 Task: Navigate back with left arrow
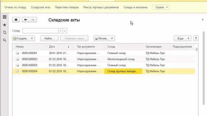coord(26,20)
